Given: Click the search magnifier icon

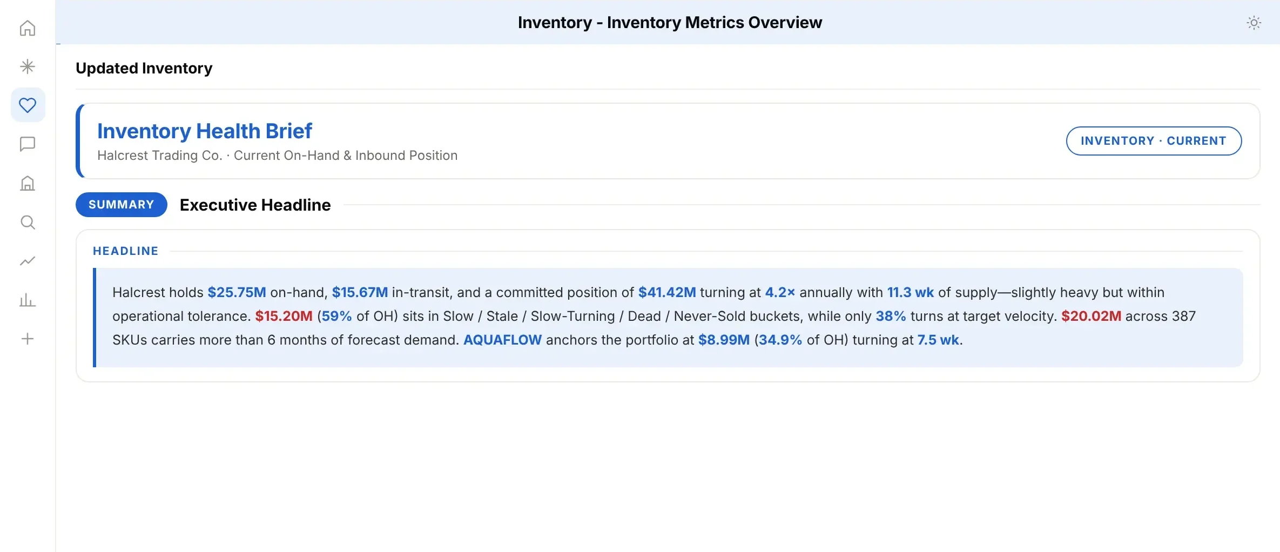Looking at the screenshot, I should (28, 222).
